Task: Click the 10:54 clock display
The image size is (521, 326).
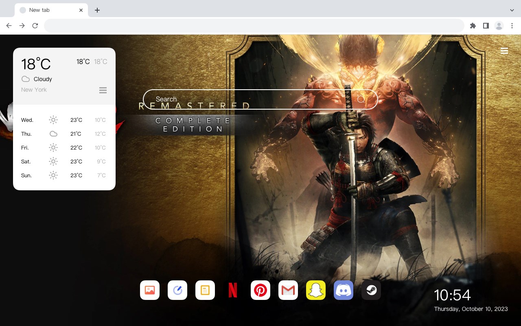Action: coord(452,295)
